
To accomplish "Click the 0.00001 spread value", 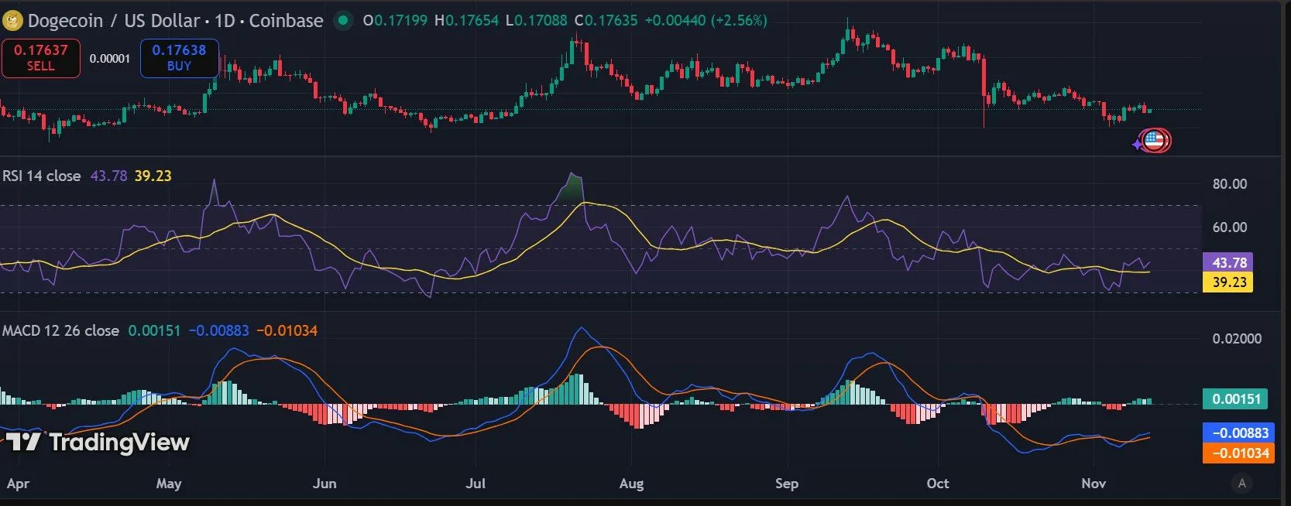I will [x=110, y=59].
